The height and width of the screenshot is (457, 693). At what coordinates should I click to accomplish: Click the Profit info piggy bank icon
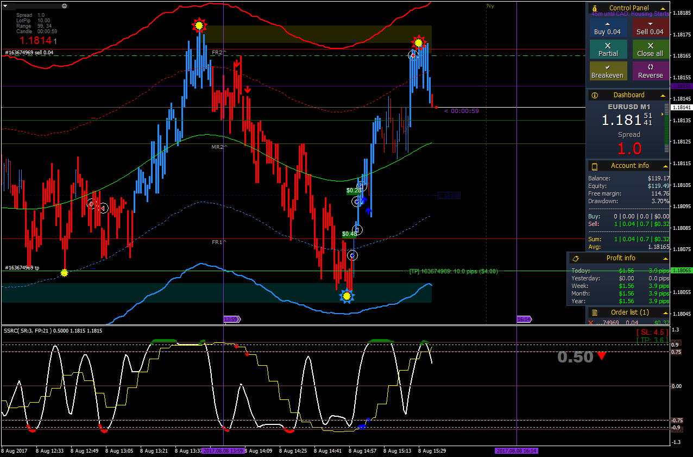tap(576, 258)
